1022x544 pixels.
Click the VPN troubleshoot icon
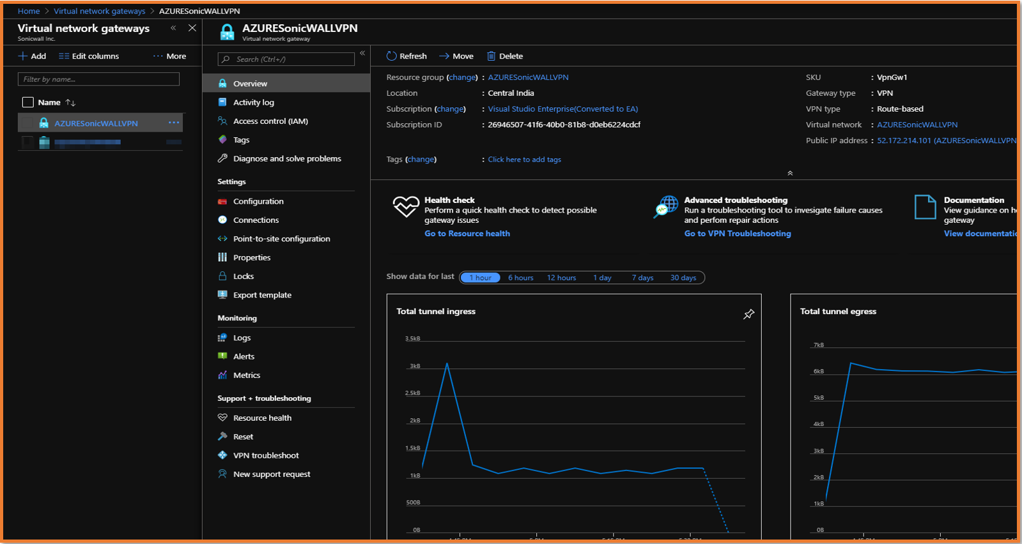222,455
